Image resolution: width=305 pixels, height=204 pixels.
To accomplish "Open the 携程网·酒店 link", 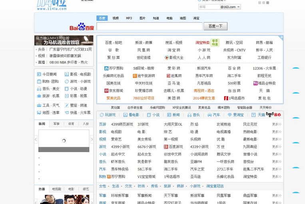I will pos(204,91).
